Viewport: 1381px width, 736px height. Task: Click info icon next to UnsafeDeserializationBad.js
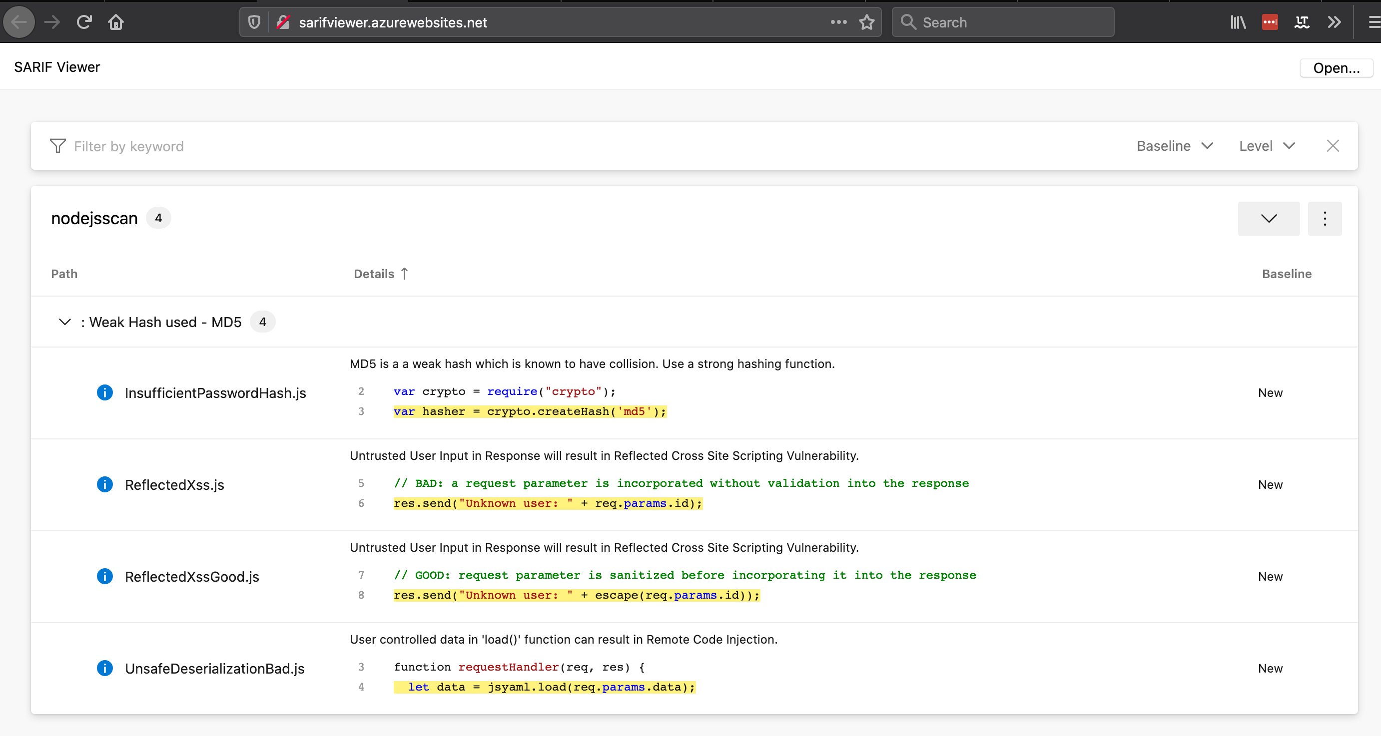click(104, 668)
